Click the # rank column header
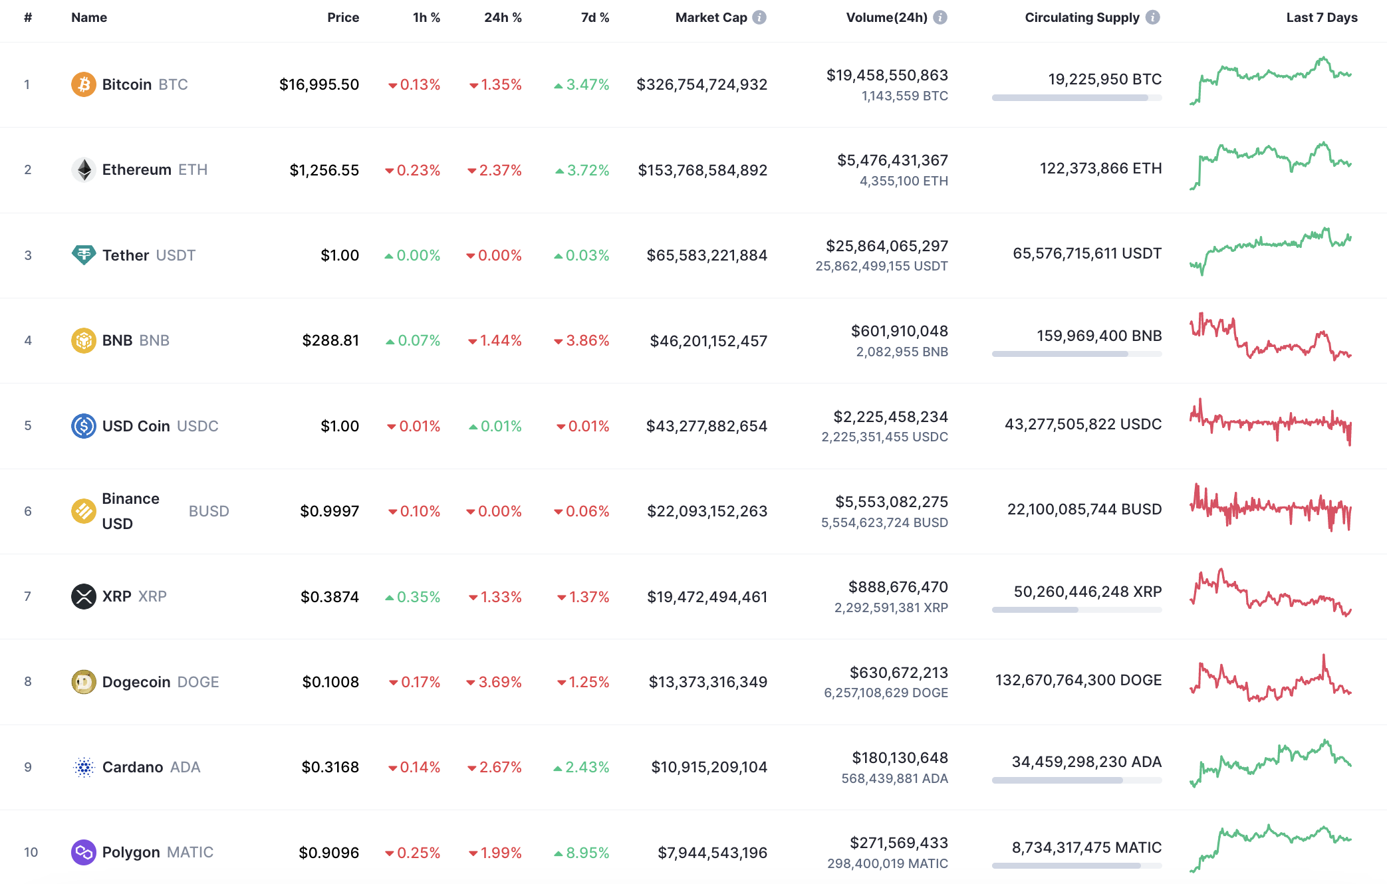1387x884 pixels. [27, 18]
